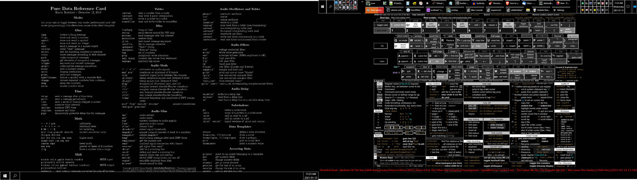This screenshot has height=180, width=637.
Task: Switch to the 'Virtual...' taskbar window
Action: coord(439,3)
